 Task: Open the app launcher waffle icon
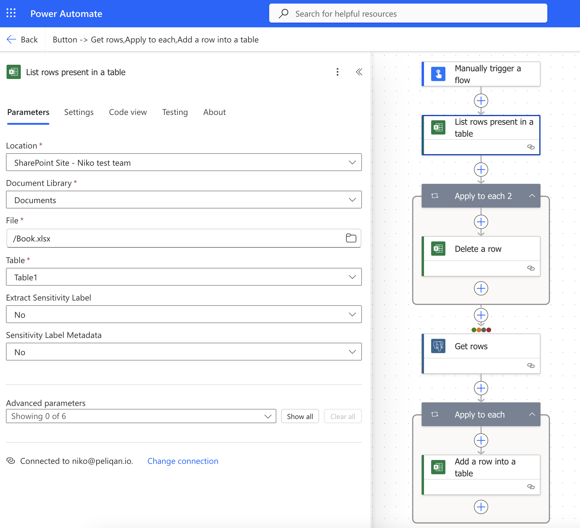click(11, 13)
